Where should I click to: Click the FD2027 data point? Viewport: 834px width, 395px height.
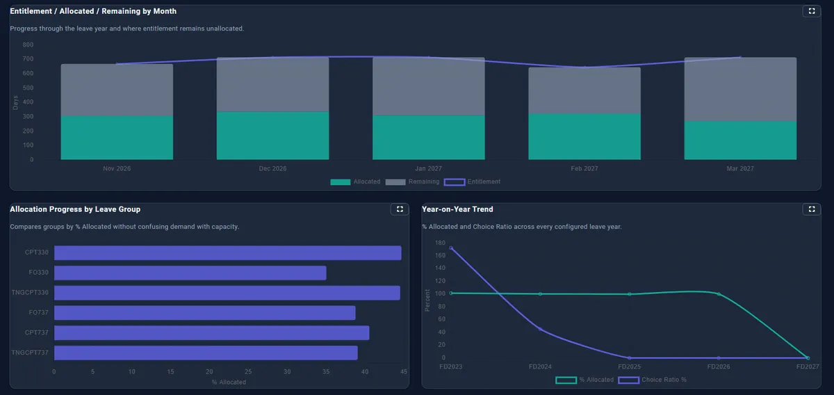[808, 357]
